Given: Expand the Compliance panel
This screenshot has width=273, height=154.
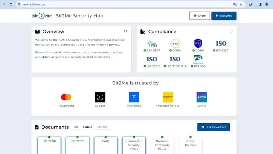Looking at the screenshot, I should click(x=231, y=31).
